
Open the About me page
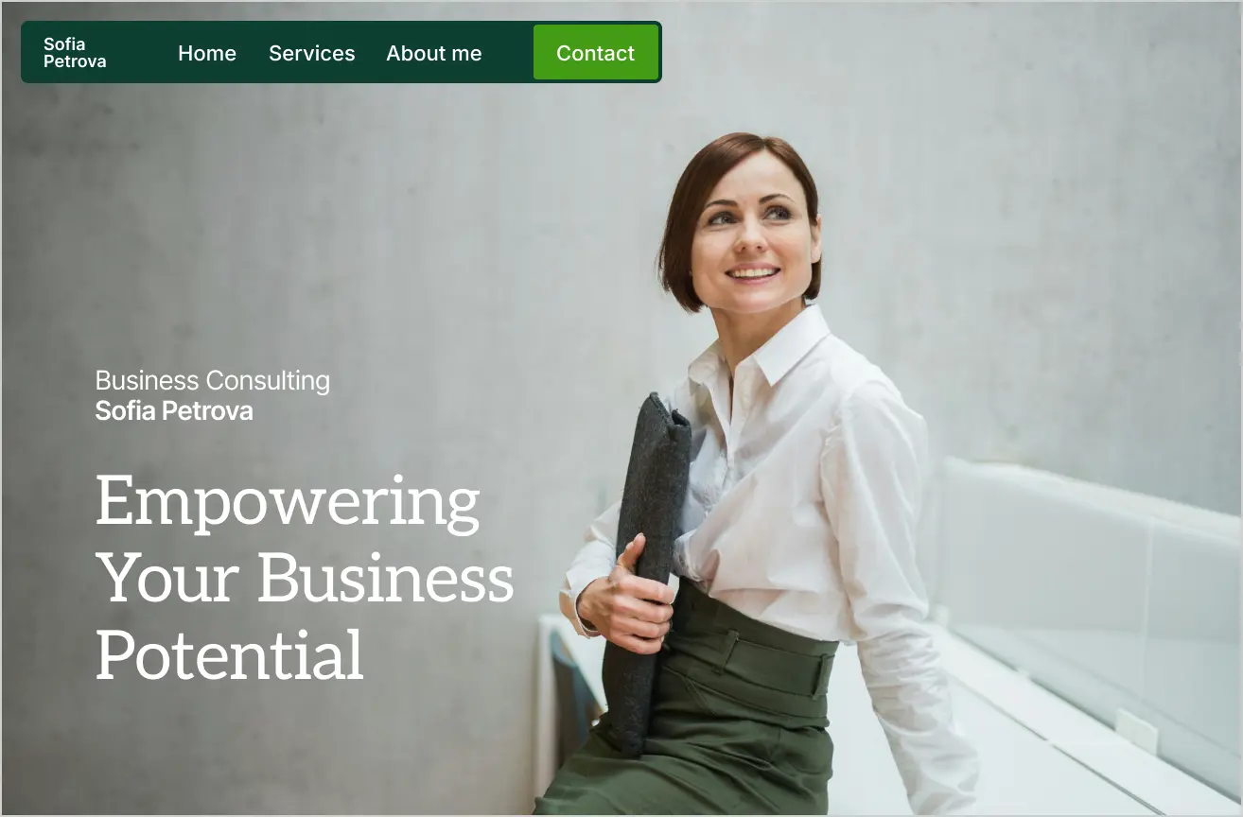[x=434, y=53]
